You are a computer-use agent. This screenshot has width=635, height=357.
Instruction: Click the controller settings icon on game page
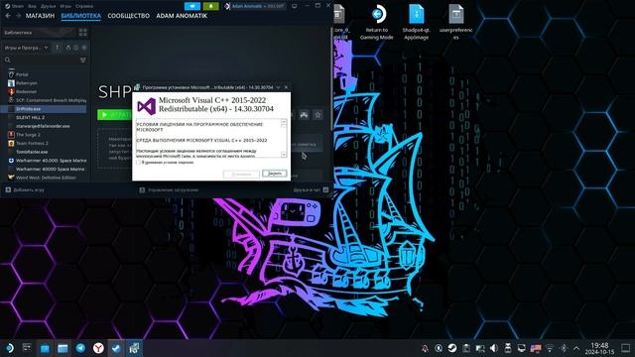point(304,115)
